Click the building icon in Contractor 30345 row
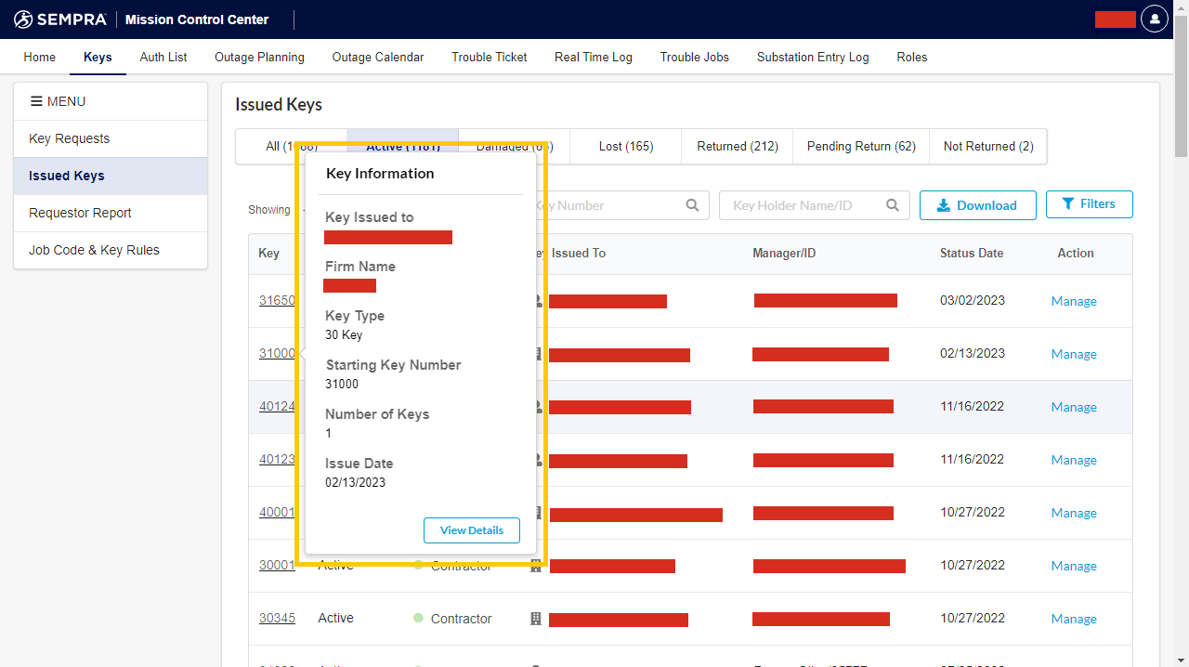 [535, 619]
